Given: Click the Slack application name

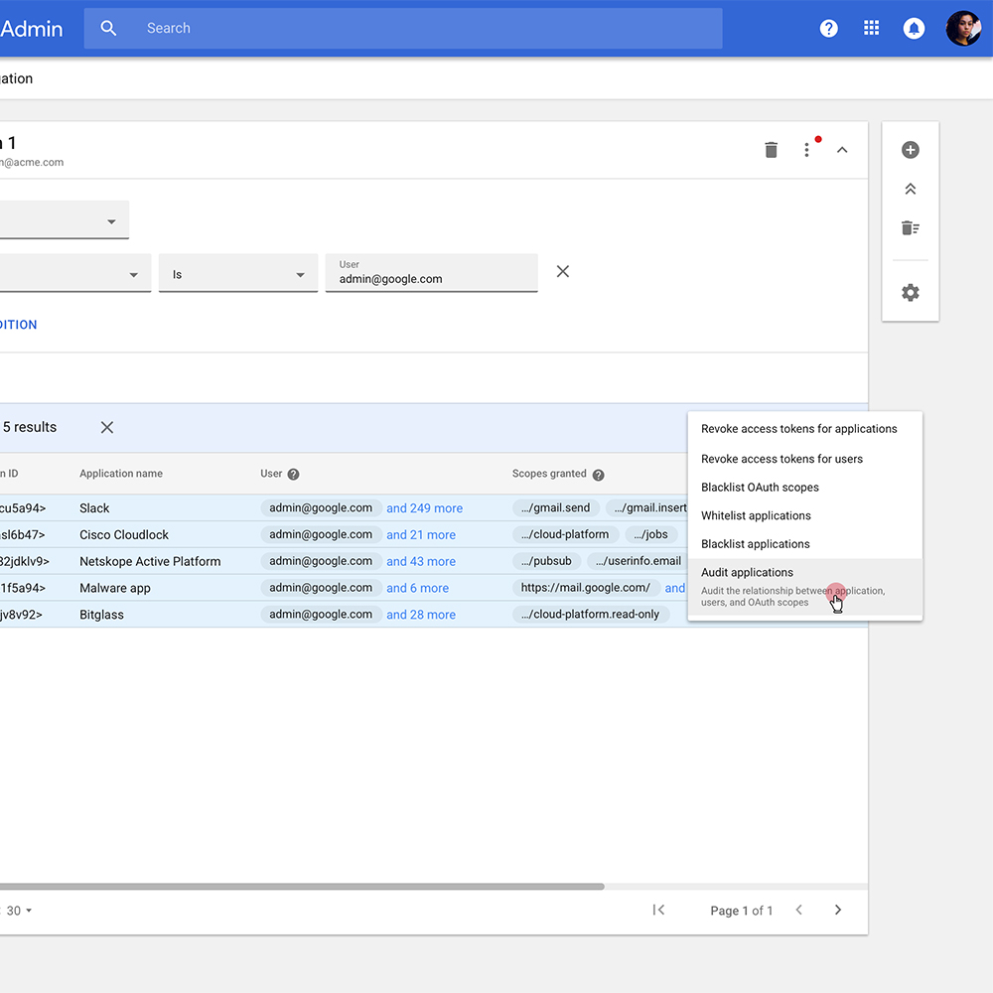Looking at the screenshot, I should tap(94, 507).
